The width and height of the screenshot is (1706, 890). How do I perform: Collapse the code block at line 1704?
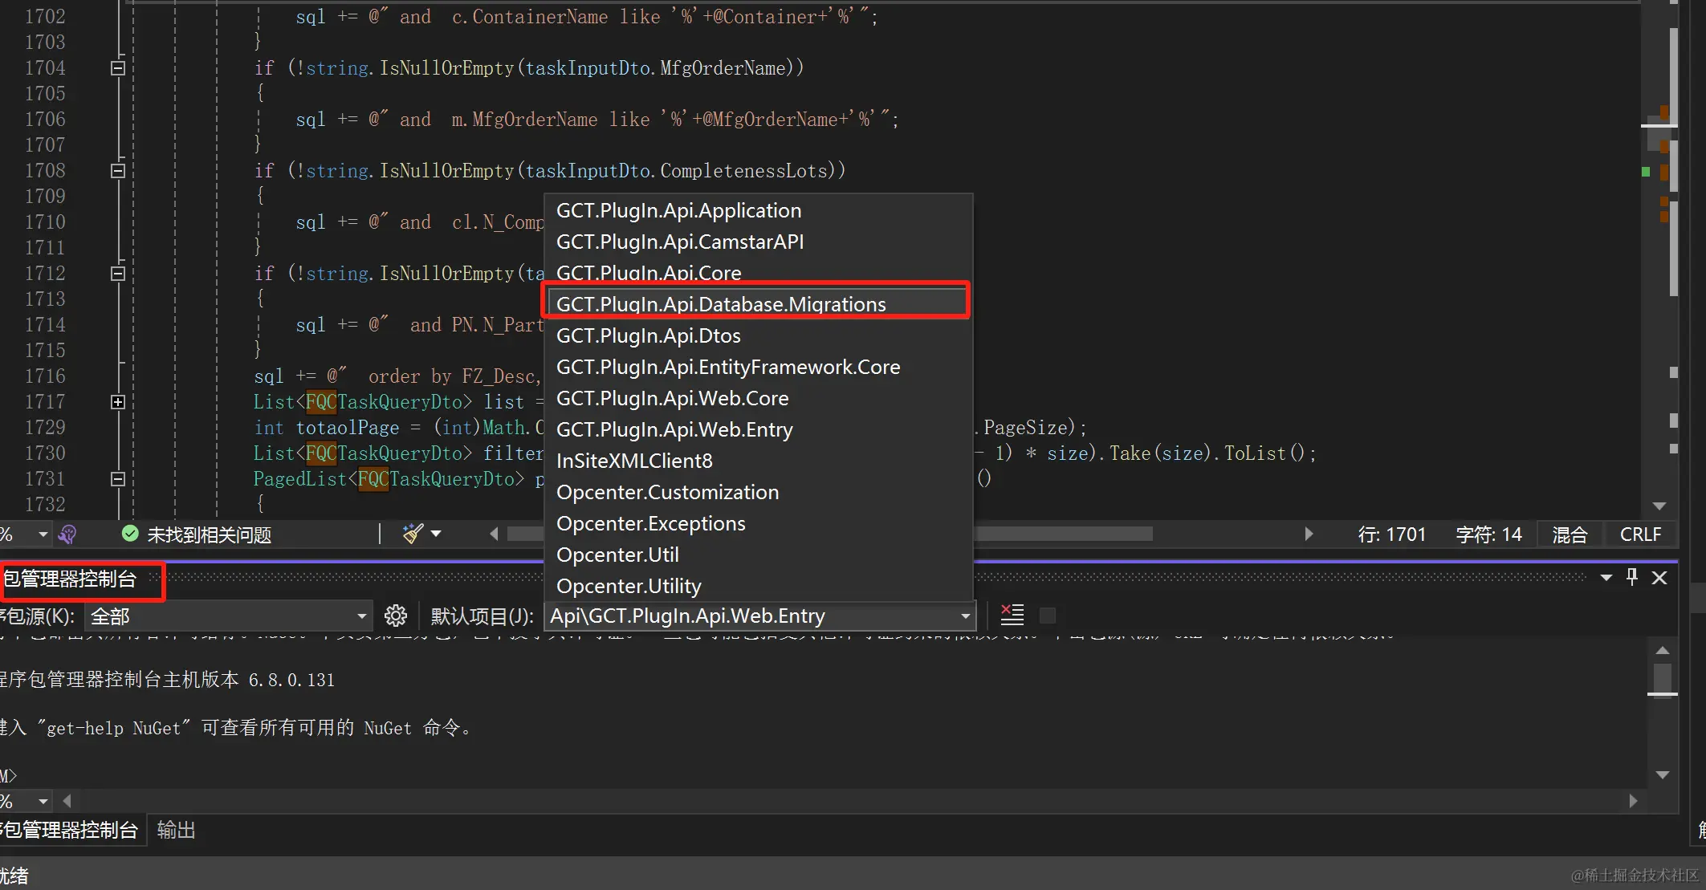click(x=118, y=68)
